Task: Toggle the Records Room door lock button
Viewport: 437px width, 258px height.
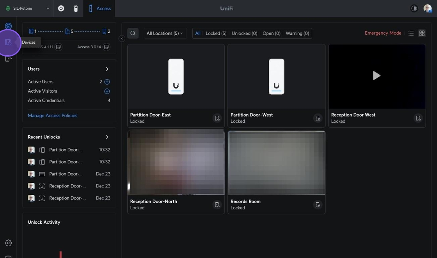Action: pyautogui.click(x=318, y=205)
